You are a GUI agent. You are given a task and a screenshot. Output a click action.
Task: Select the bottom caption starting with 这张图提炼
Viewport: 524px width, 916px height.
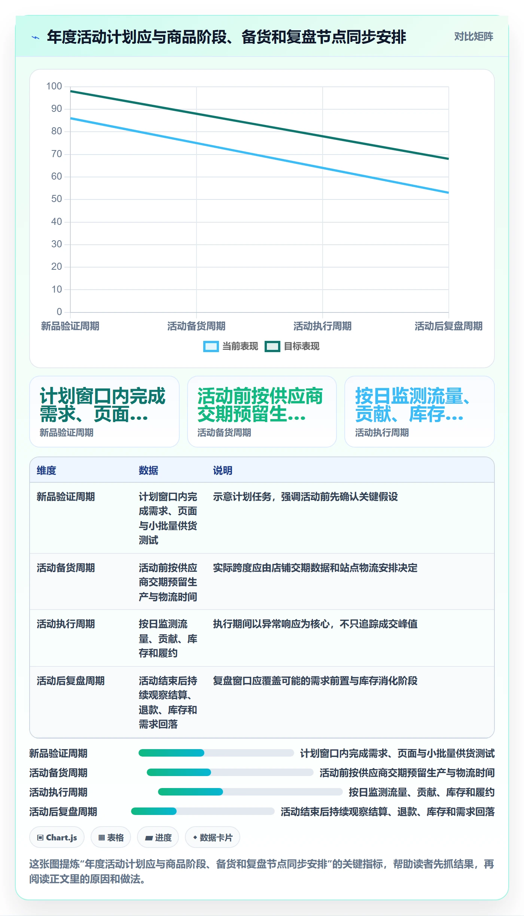pyautogui.click(x=262, y=871)
